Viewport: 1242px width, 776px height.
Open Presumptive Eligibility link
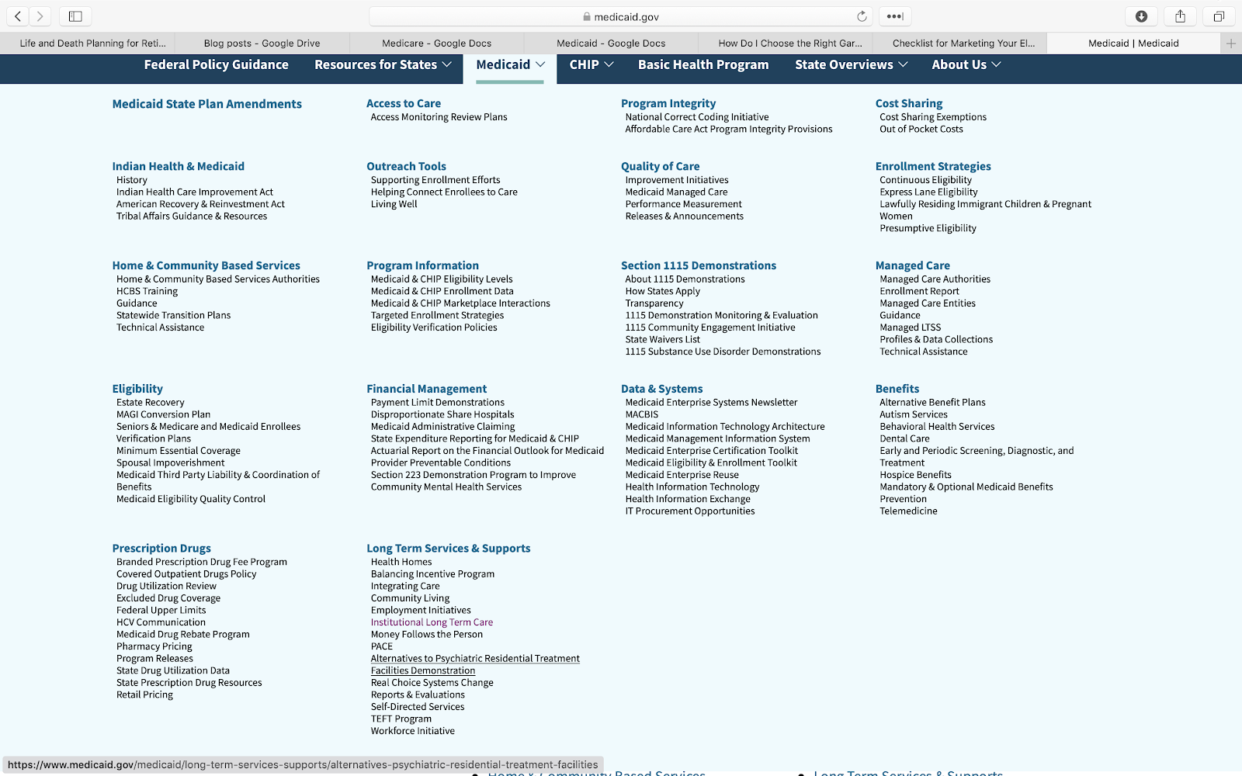click(928, 228)
